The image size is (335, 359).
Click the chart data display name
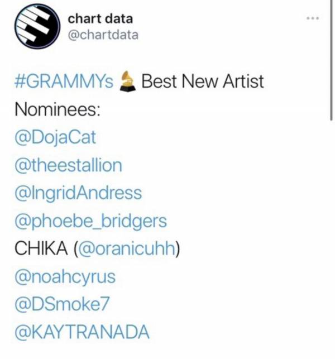100,19
